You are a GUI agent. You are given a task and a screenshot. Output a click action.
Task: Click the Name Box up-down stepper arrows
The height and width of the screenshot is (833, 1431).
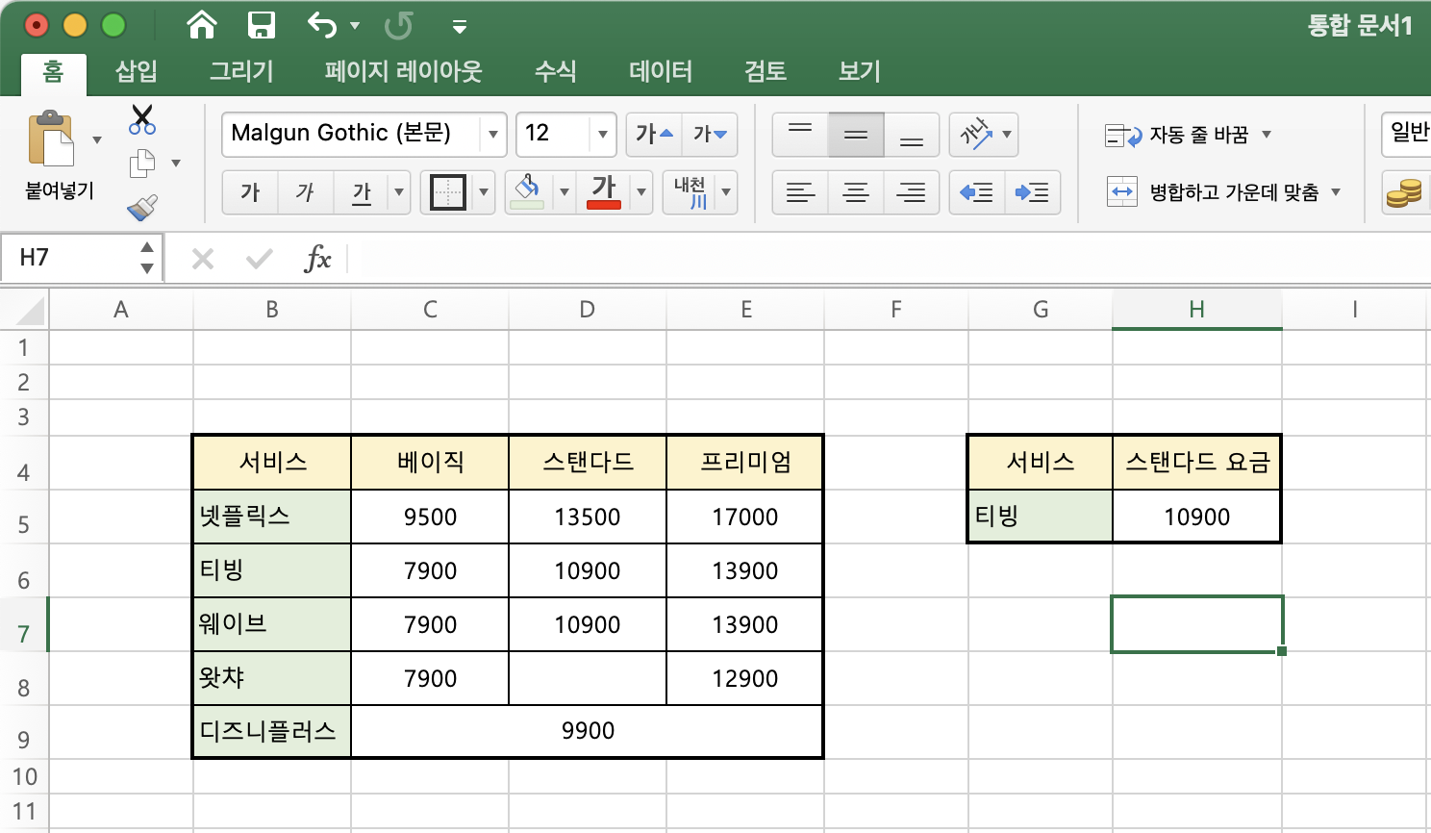point(147,258)
